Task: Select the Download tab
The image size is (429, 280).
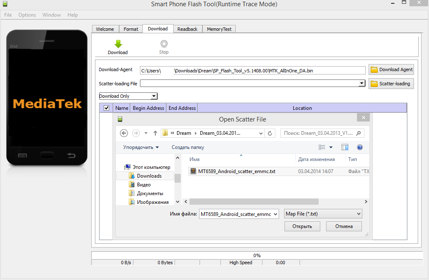Action: 158,29
